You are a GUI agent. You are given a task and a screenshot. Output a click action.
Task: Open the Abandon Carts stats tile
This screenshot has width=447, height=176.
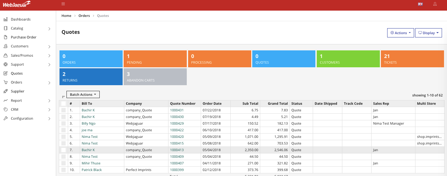pyautogui.click(x=155, y=77)
